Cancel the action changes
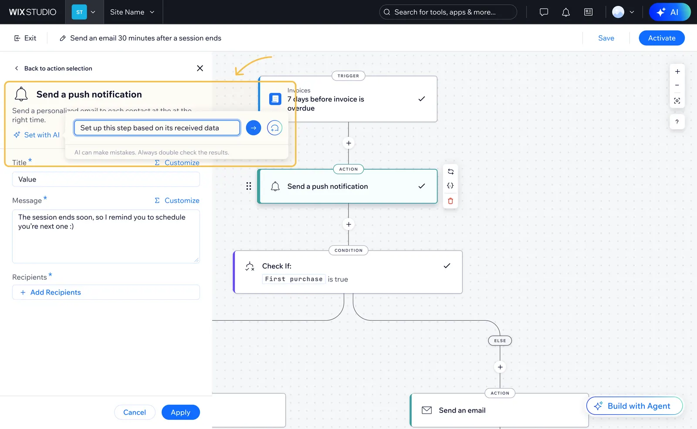The image size is (697, 429). point(135,412)
